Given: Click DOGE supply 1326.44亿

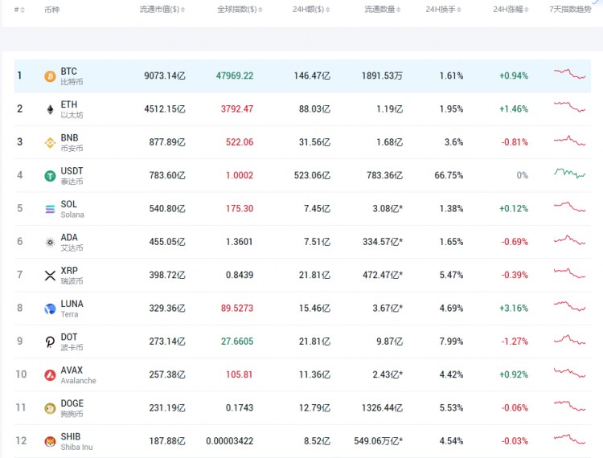Looking at the screenshot, I should [x=382, y=407].
